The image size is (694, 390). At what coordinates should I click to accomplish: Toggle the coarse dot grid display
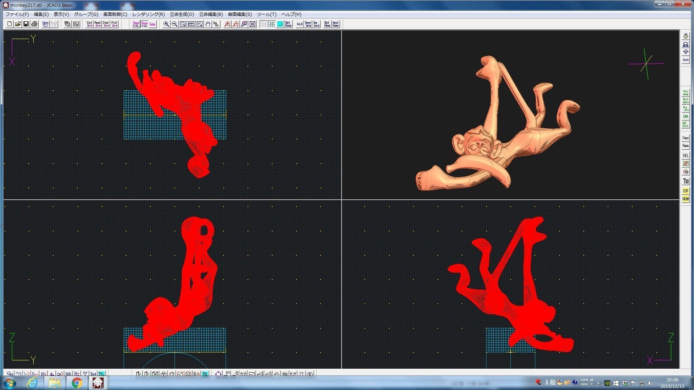[272, 24]
